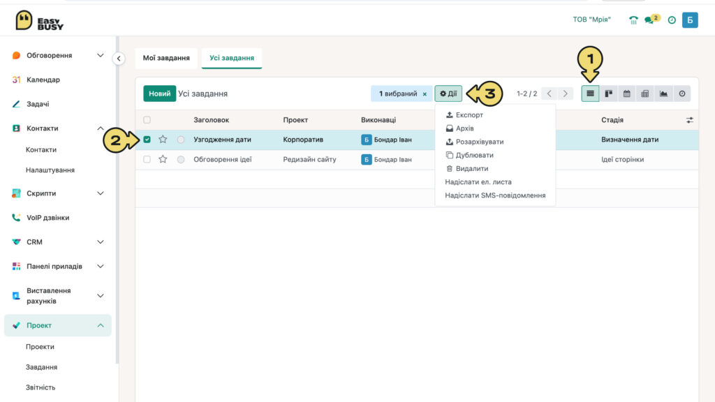Go to previous page arrow
715x402 pixels.
pyautogui.click(x=549, y=94)
